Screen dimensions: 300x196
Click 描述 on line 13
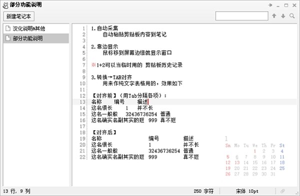point(142,102)
